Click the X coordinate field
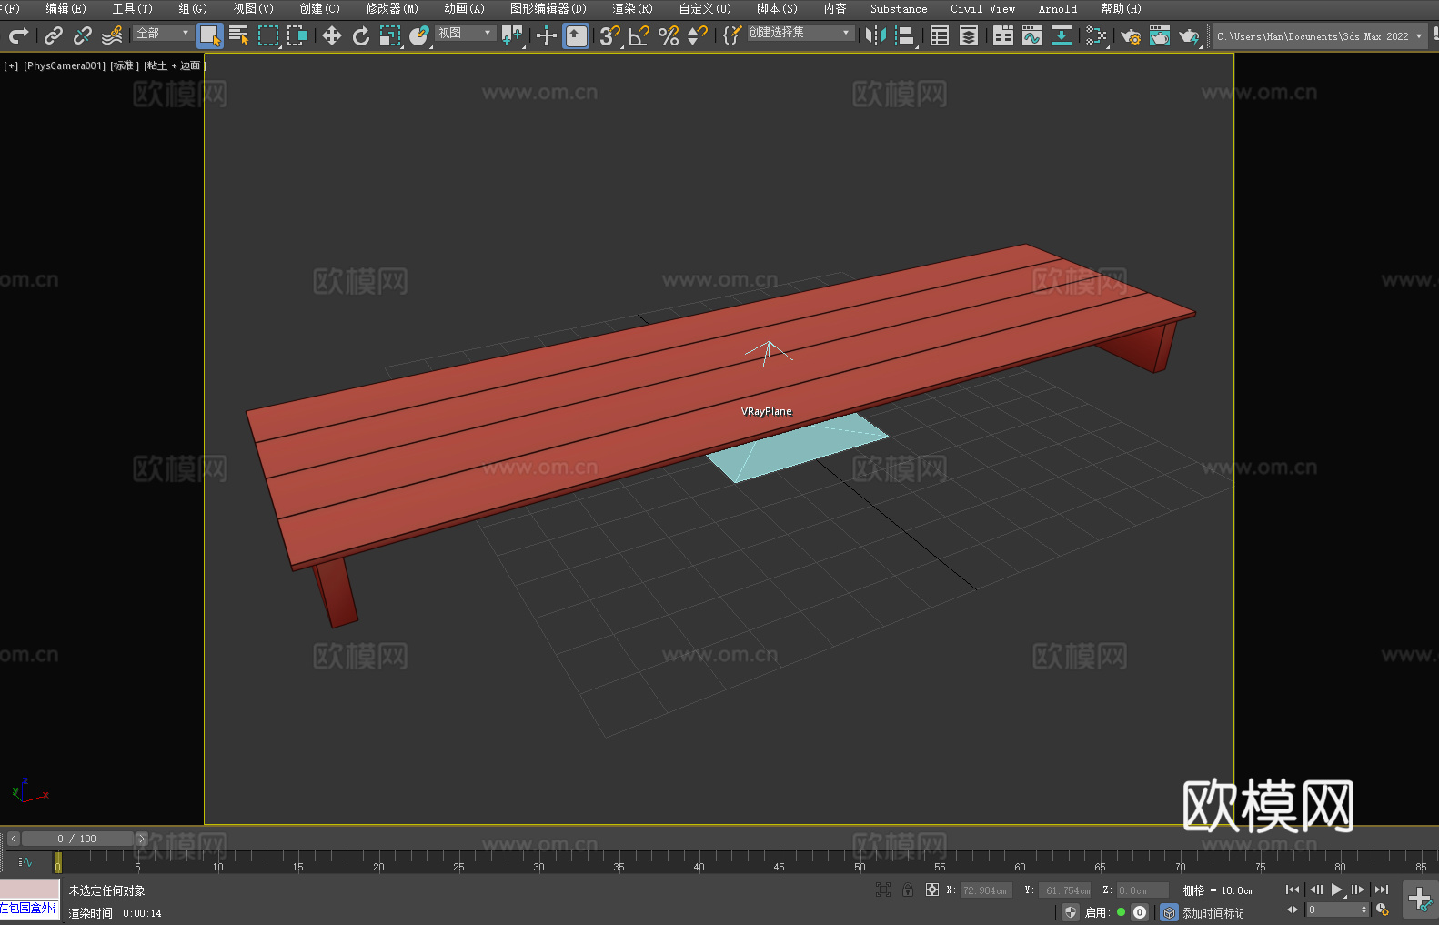The height and width of the screenshot is (925, 1439). pos(986,890)
